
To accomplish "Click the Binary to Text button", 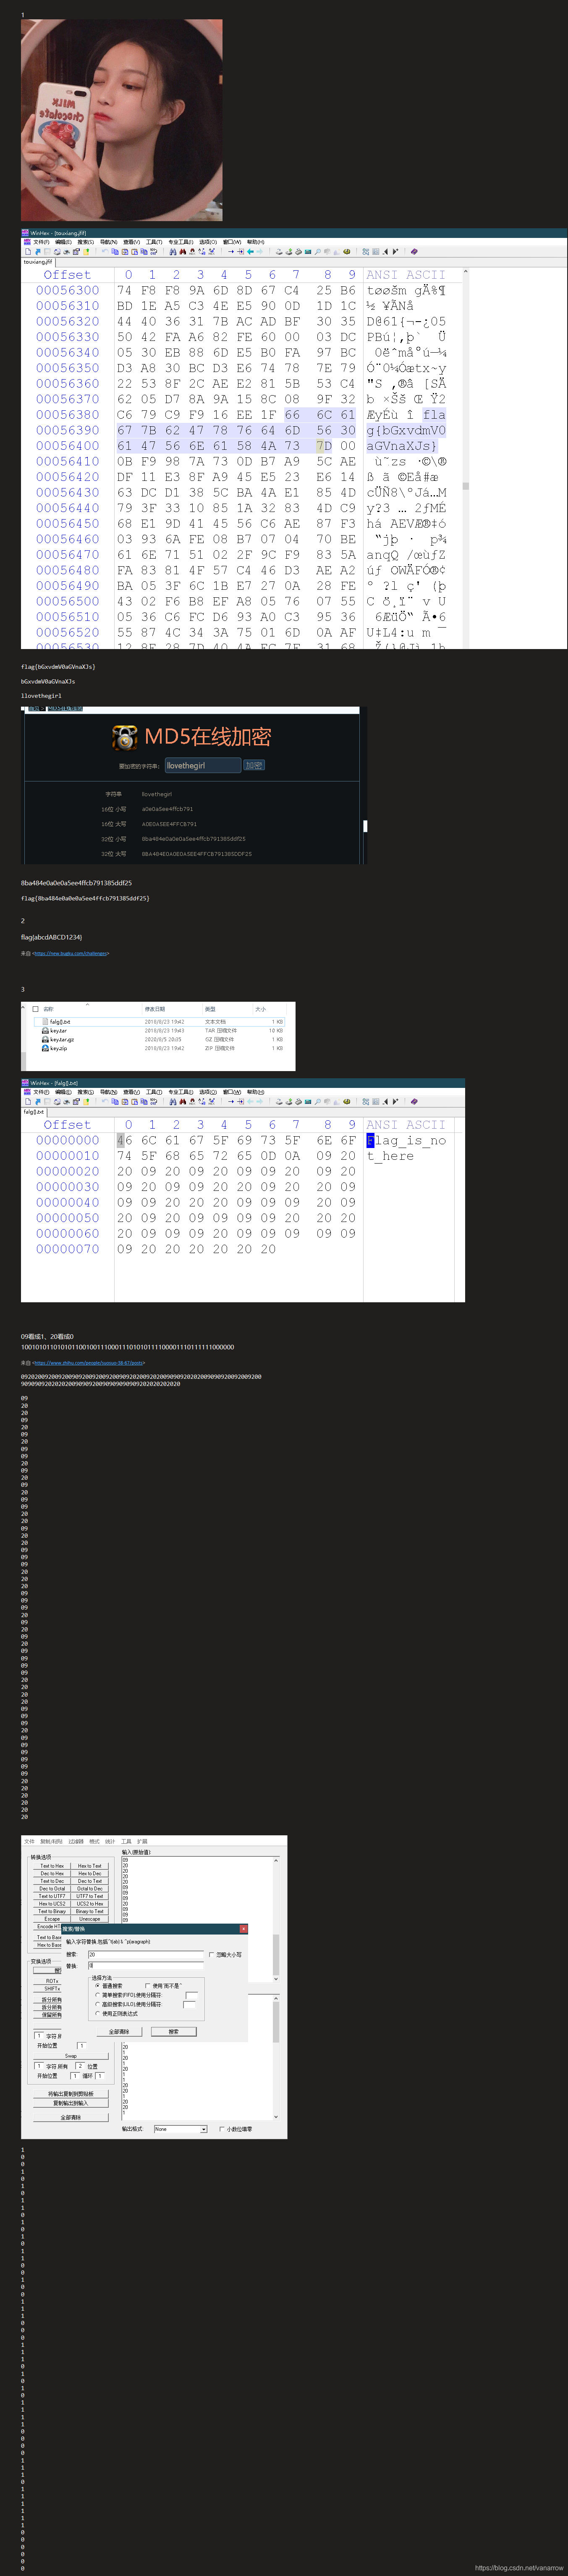I will (90, 1911).
